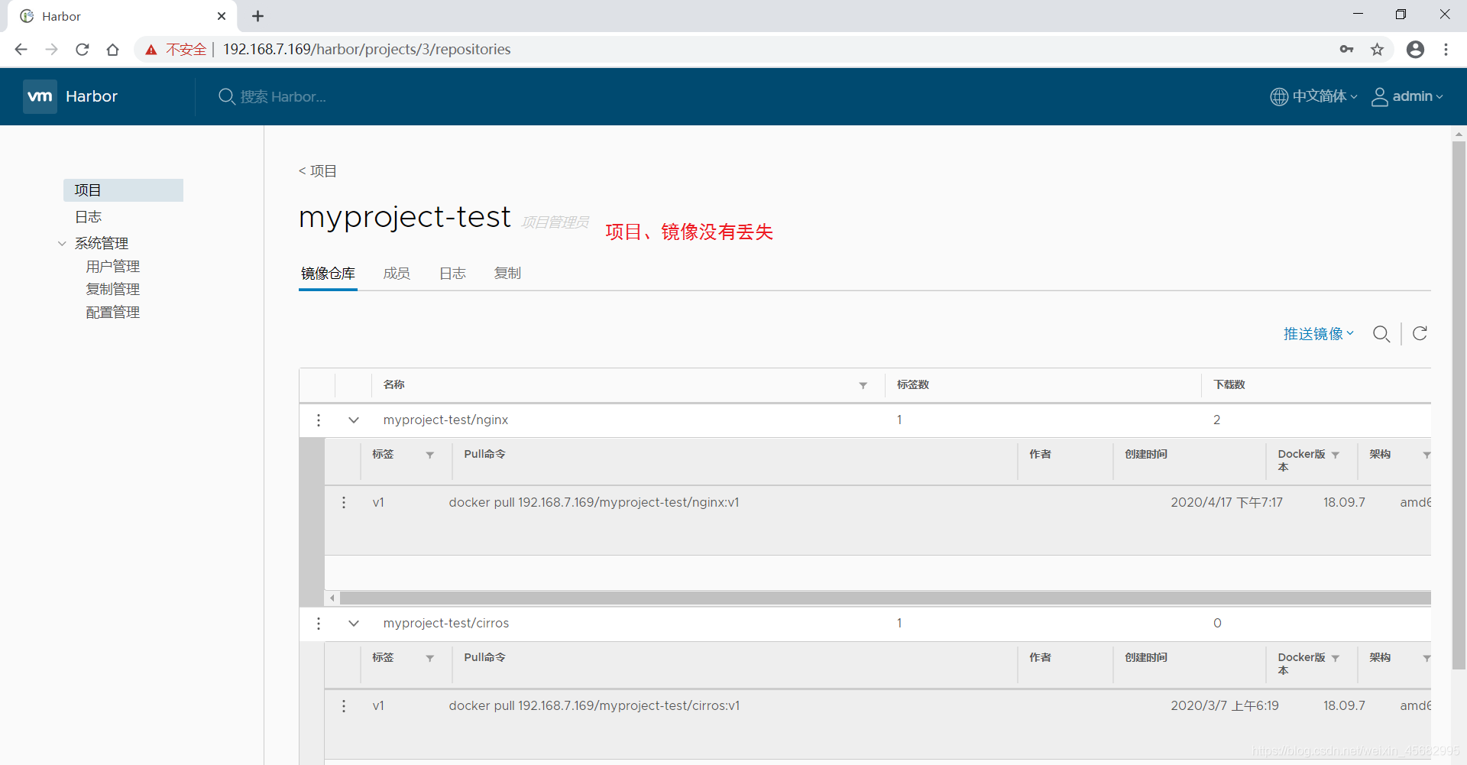The image size is (1467, 765).
Task: Refresh the repository list
Action: [x=1420, y=333]
